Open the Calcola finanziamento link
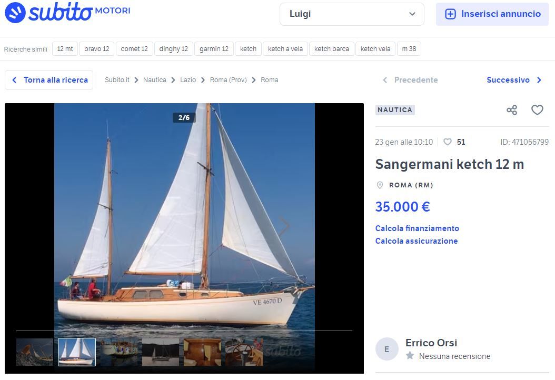Image resolution: width=555 pixels, height=380 pixels. click(x=417, y=228)
